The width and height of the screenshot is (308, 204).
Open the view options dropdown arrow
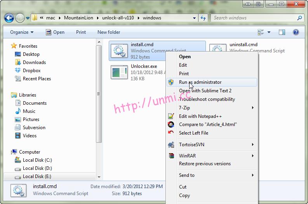[x=269, y=32]
